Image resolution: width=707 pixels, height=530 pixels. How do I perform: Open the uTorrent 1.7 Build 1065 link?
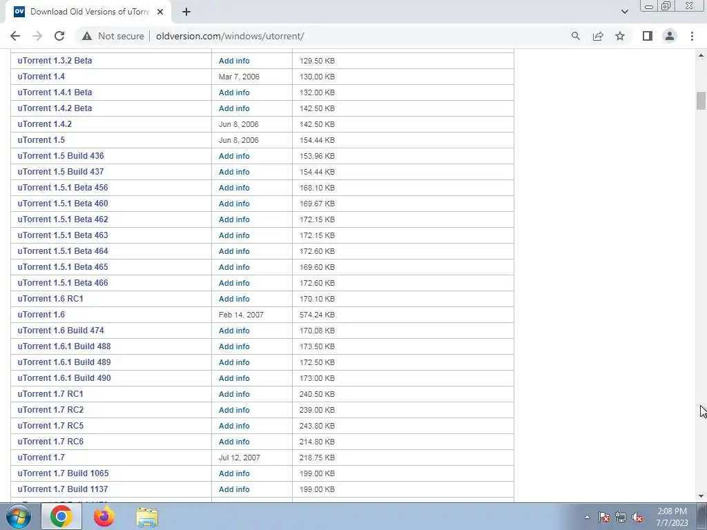63,473
